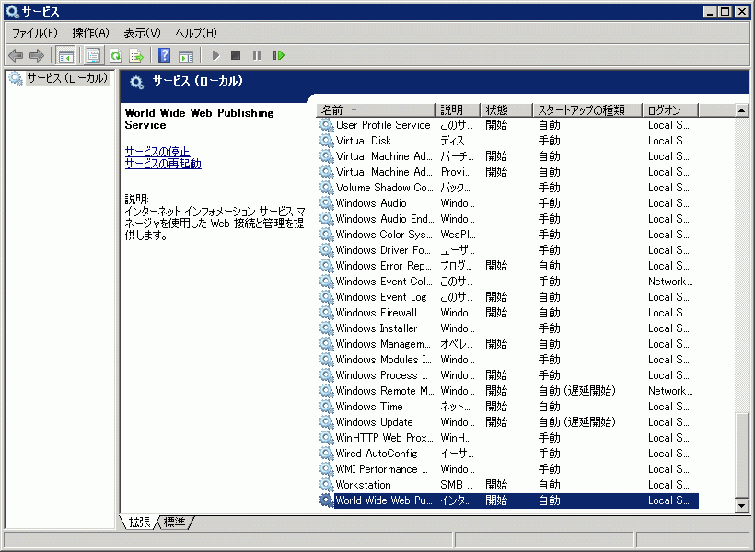Open the ヘルプ(H) menu
The image size is (755, 552).
coord(196,33)
